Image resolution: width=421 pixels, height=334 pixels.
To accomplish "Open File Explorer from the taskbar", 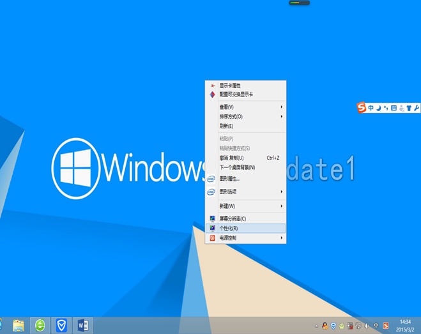I will click(x=19, y=326).
